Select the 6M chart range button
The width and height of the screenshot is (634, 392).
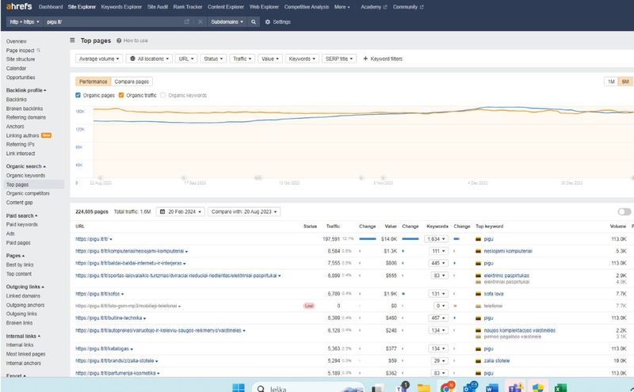625,82
